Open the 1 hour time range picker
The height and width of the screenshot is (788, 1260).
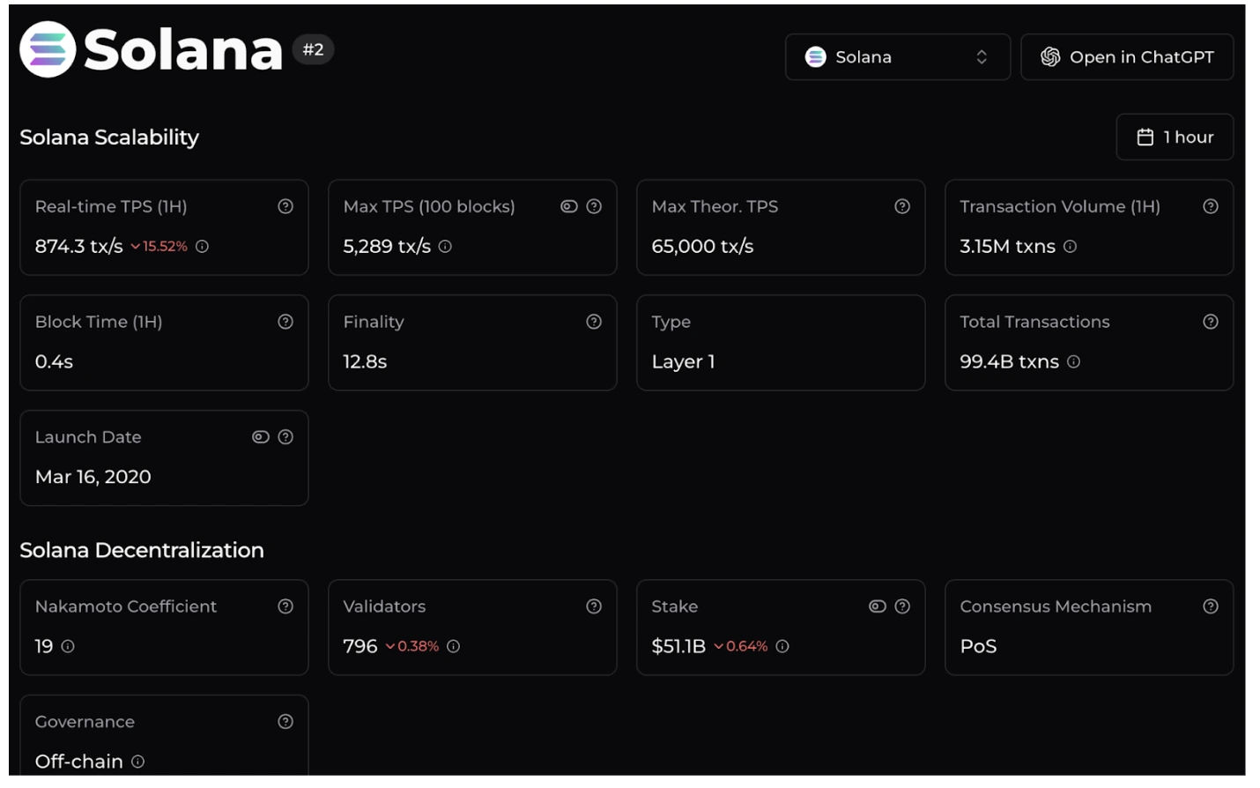click(x=1175, y=138)
